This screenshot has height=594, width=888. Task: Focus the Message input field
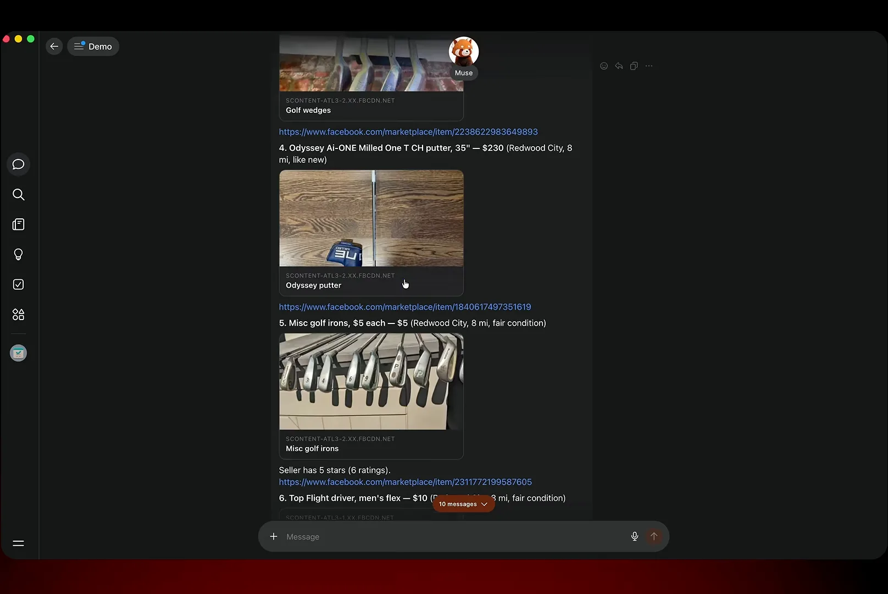point(454,537)
